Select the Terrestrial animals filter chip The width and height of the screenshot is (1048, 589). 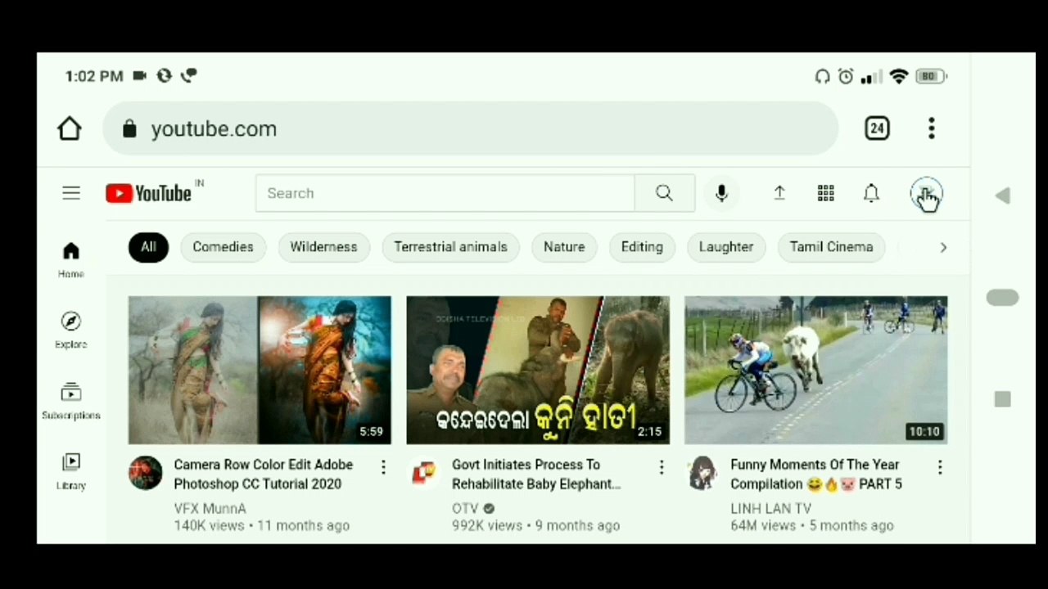[450, 247]
